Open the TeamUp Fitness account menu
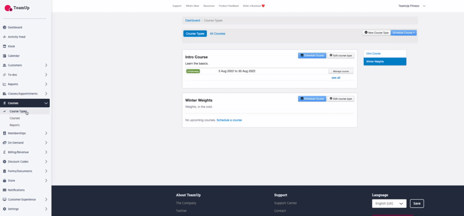464x216 pixels. [x=412, y=6]
